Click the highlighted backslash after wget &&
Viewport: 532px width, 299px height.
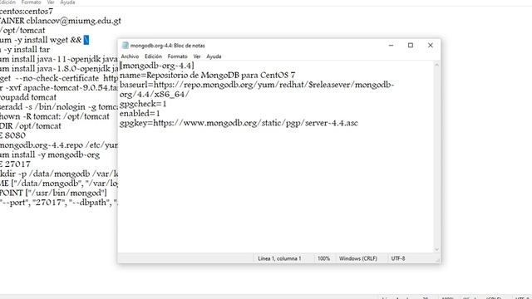click(x=86, y=40)
